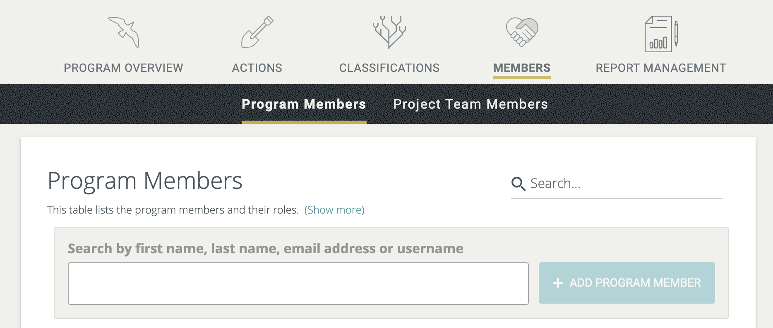Click the "Search by first name" field label

(265, 249)
